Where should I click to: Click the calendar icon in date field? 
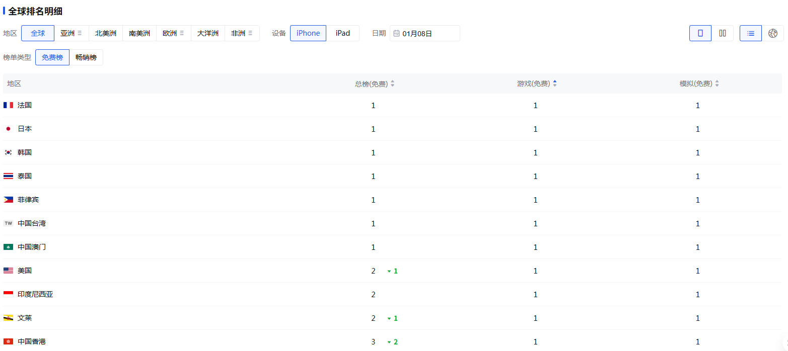396,33
